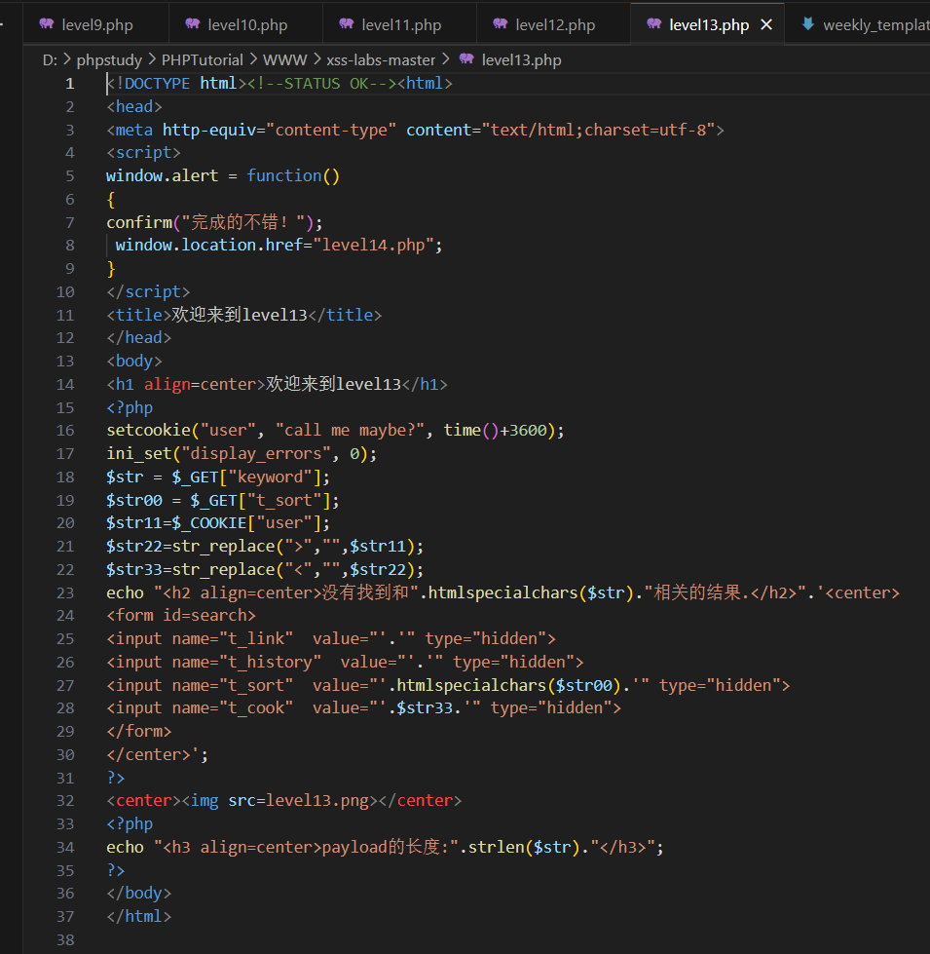Click 't_history' input name on line 26

point(270,662)
